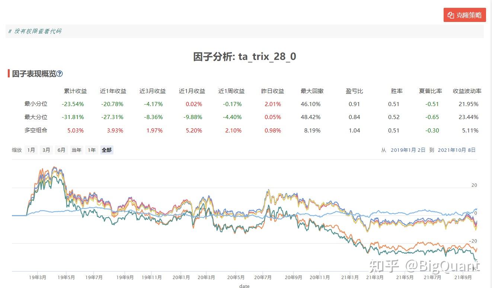The width and height of the screenshot is (492, 288).
Task: Click the 收益波动率 column header
Action: point(467,91)
